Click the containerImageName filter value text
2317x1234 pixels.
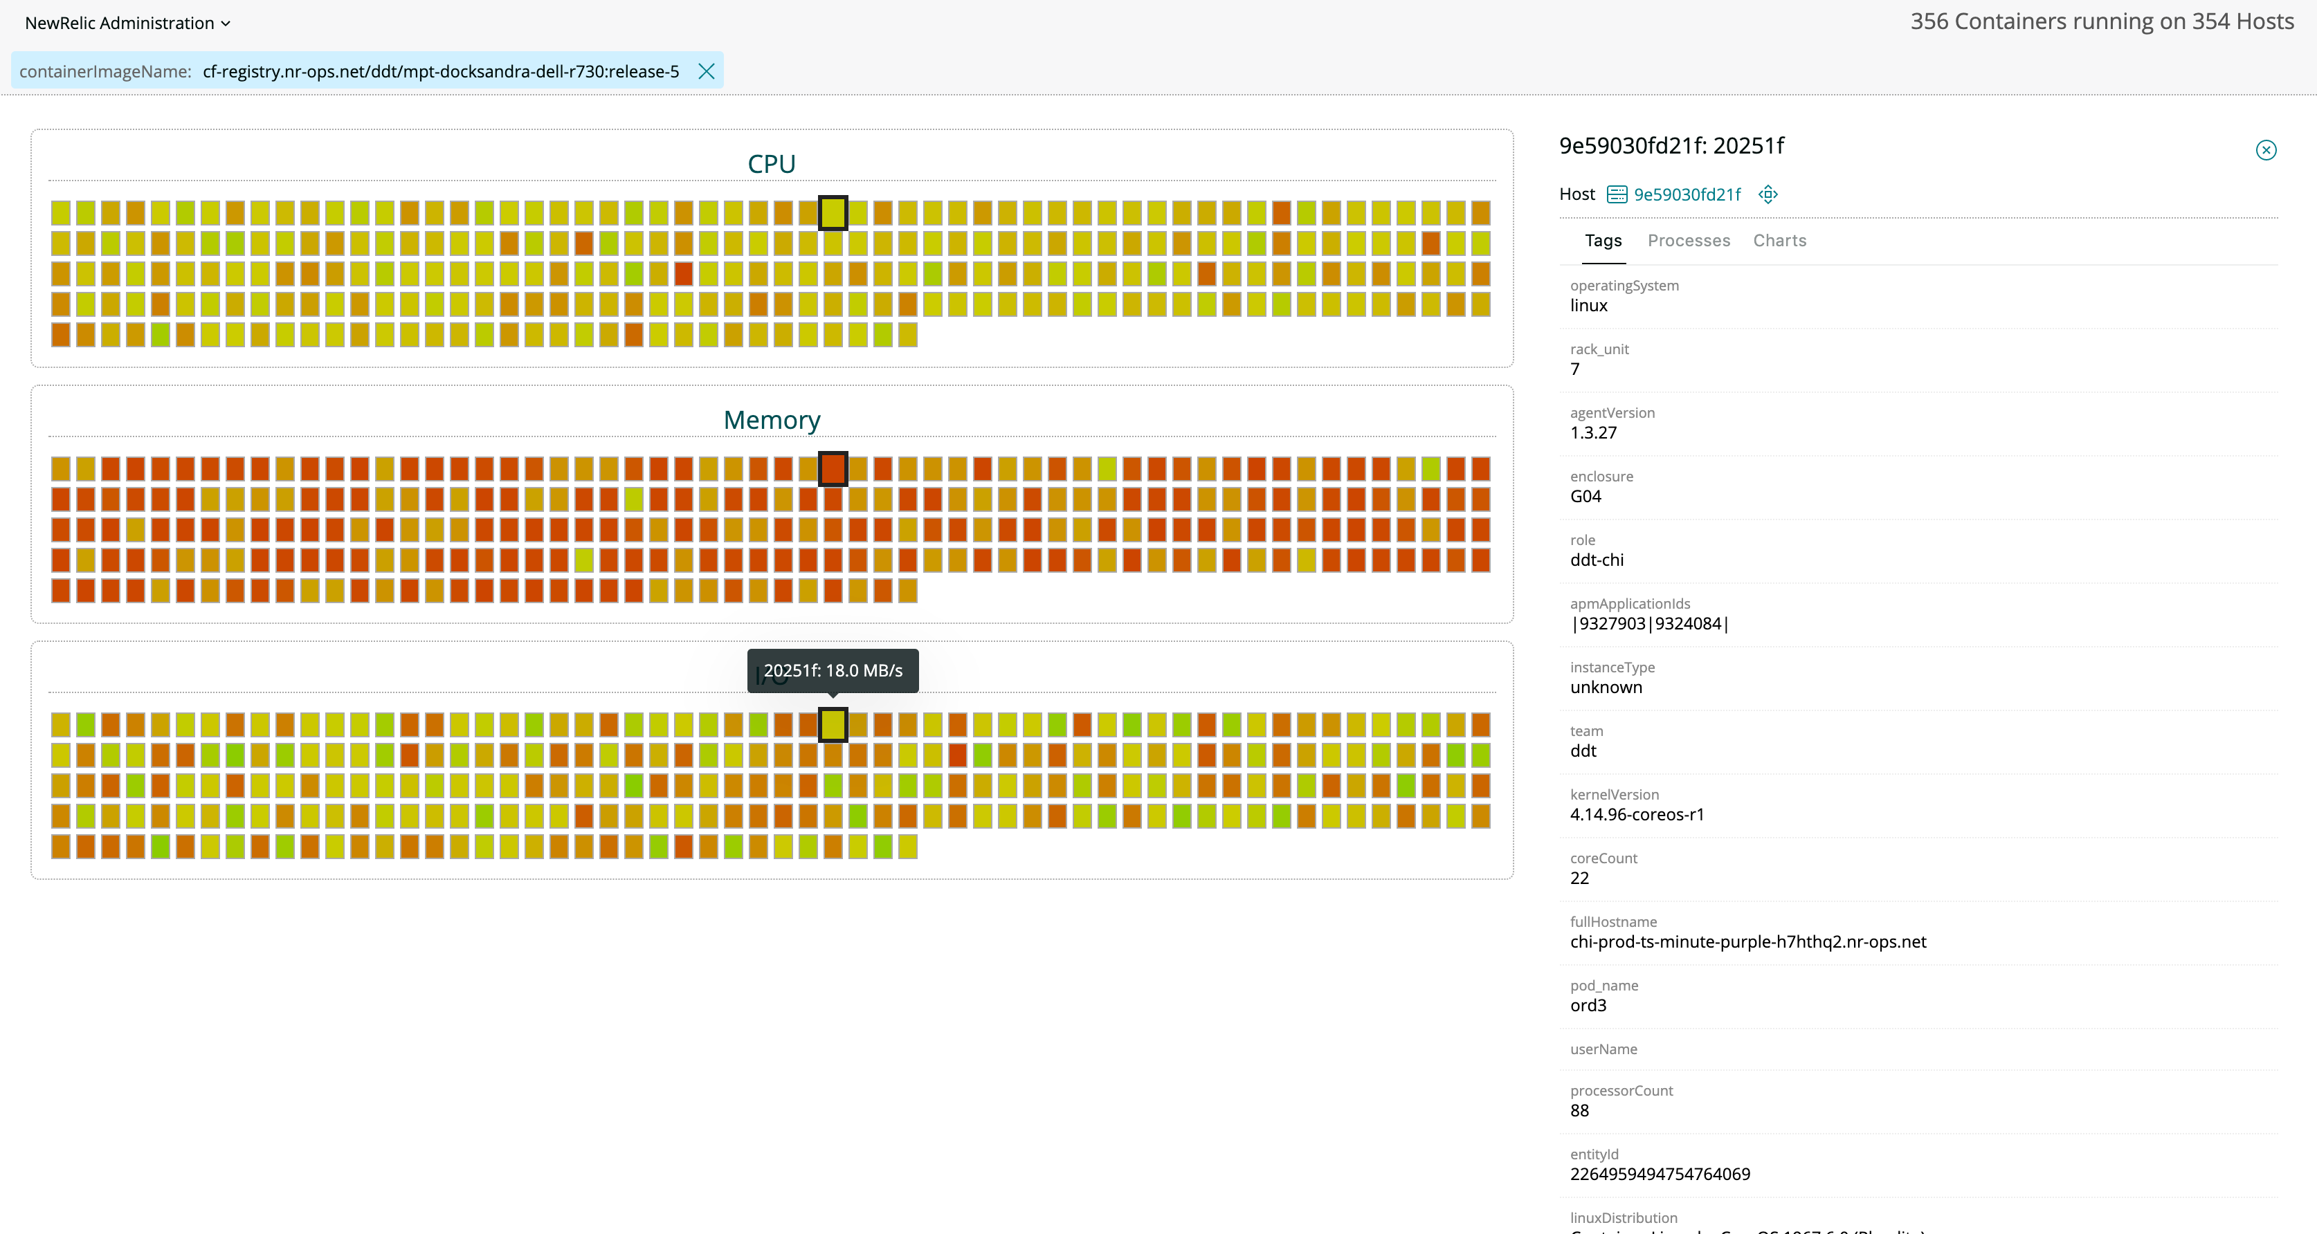(441, 71)
